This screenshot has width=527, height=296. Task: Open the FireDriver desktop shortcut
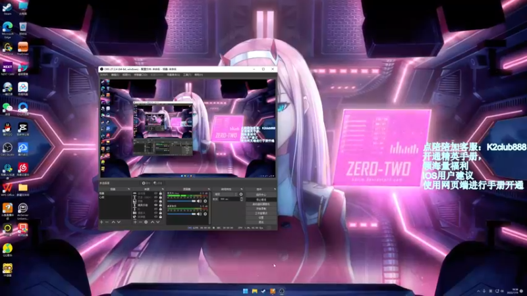23,48
